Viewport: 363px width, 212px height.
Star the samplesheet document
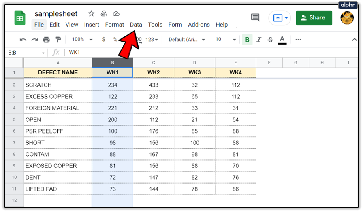point(91,14)
